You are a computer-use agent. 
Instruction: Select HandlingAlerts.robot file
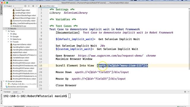click(x=21, y=47)
